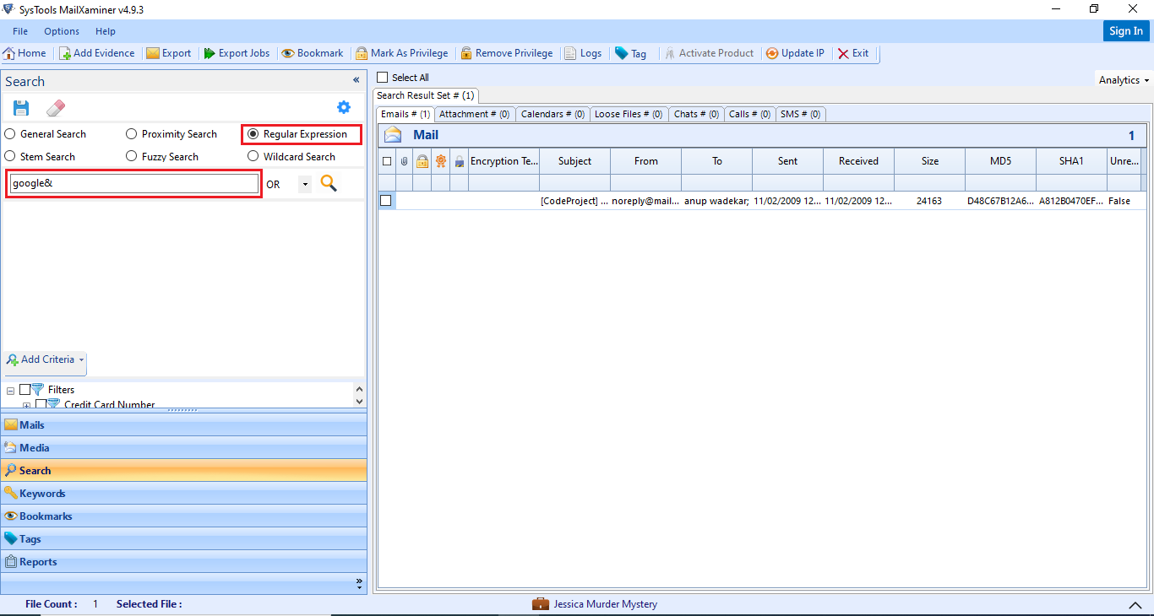Open the Analytics dropdown

point(1123,78)
